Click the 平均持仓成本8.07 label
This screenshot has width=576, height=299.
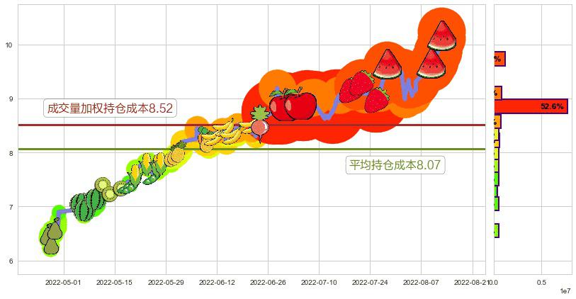[x=395, y=166]
